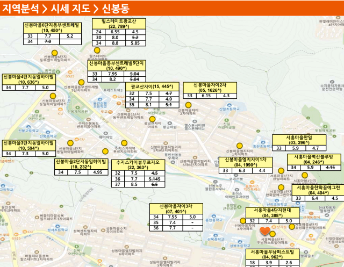This screenshot has width=344, height=267.
Task: Click the 신봉마을엘지자이1차 (04, 1990^) label
Action: (x=246, y=162)
